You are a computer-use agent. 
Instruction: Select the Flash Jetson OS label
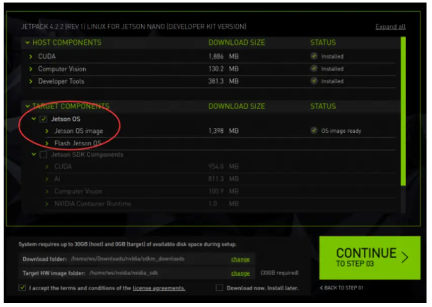point(78,143)
